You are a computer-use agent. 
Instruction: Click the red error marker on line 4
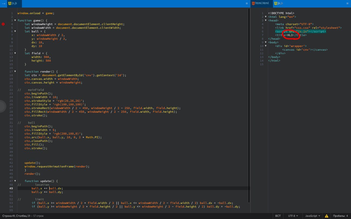pyautogui.click(x=3, y=24)
